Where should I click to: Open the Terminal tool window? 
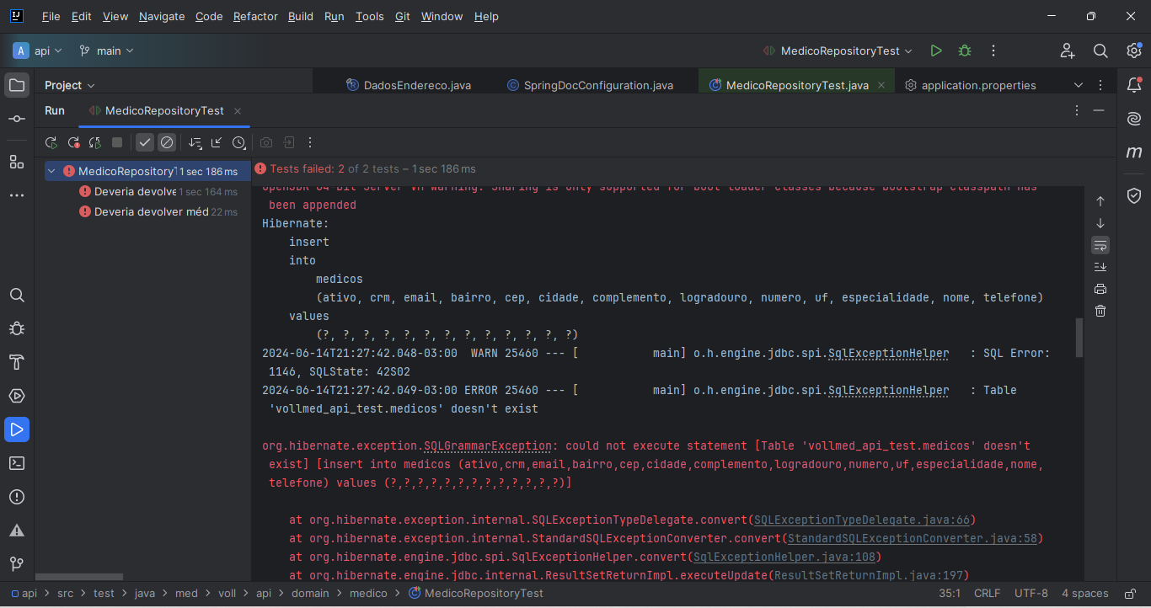17,463
